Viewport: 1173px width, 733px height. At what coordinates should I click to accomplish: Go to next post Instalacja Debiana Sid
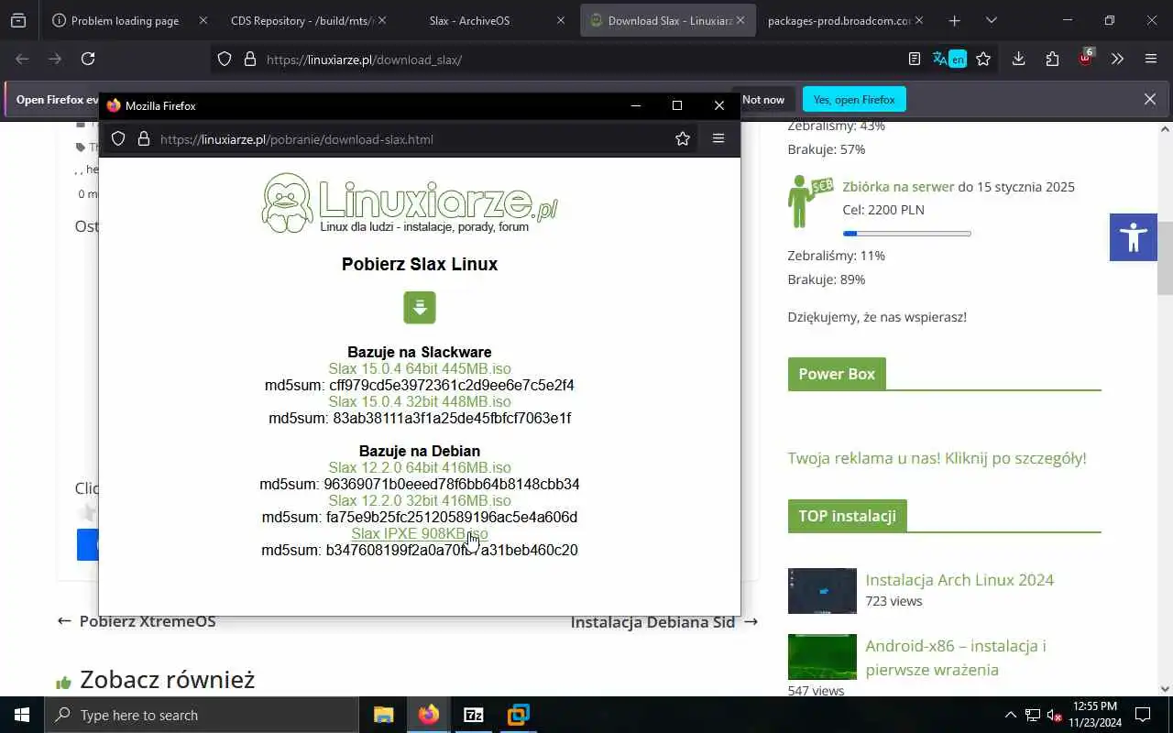point(664,621)
